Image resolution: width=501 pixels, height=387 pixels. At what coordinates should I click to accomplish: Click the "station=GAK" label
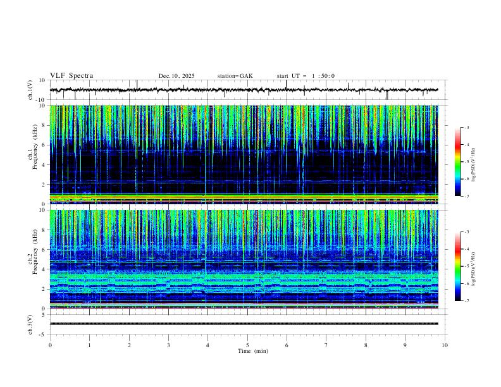(x=235, y=76)
